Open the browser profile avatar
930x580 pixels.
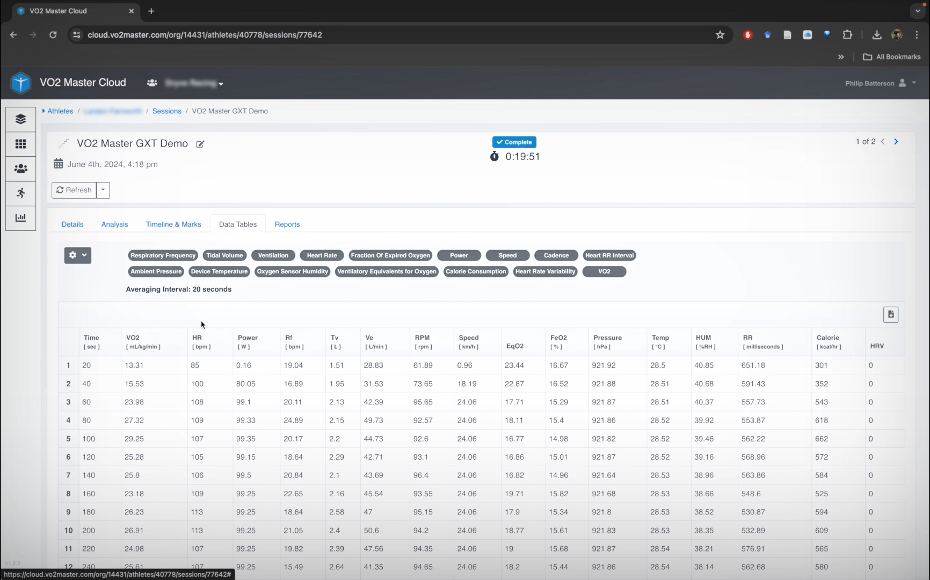897,35
